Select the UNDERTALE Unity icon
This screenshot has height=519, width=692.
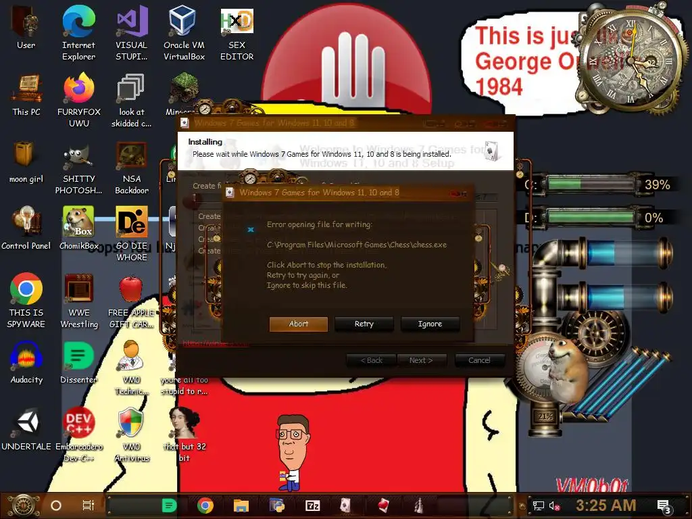click(26, 430)
